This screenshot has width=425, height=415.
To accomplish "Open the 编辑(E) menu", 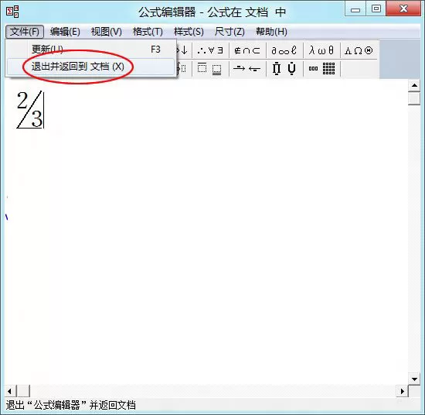I will [x=65, y=32].
